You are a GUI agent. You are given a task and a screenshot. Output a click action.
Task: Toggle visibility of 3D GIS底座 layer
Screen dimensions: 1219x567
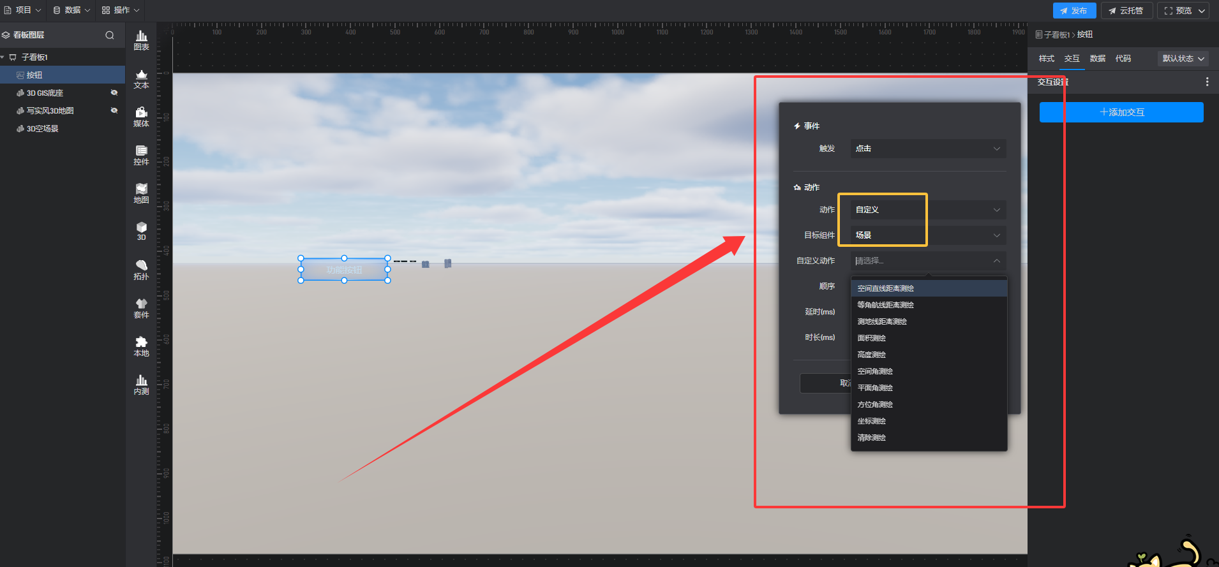(114, 93)
